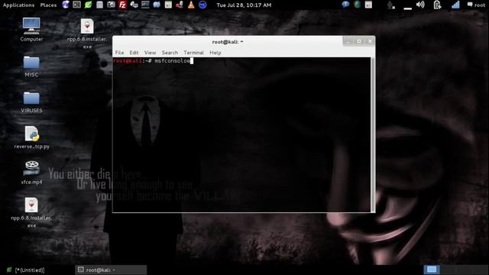This screenshot has width=489, height=275.
Task: Launch the Iceweasel web browser globe icon
Action: coord(66,5)
